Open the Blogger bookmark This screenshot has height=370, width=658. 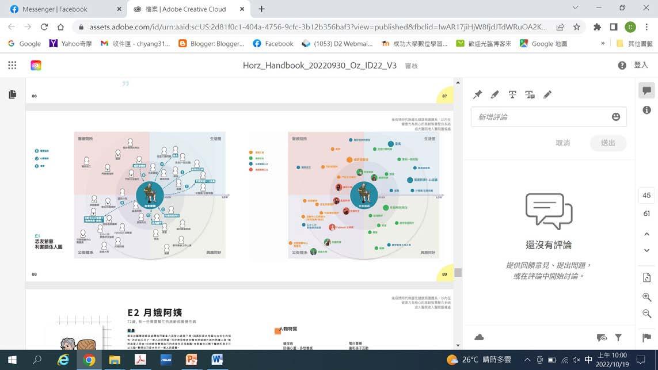pyautogui.click(x=211, y=44)
